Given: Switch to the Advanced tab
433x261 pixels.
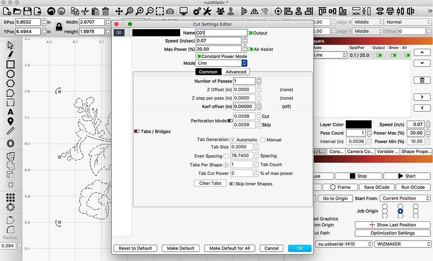Looking at the screenshot, I should click(x=236, y=71).
